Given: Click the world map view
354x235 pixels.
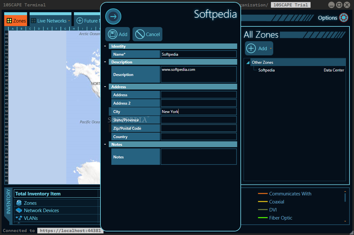Looking at the screenshot, I should point(54,107).
